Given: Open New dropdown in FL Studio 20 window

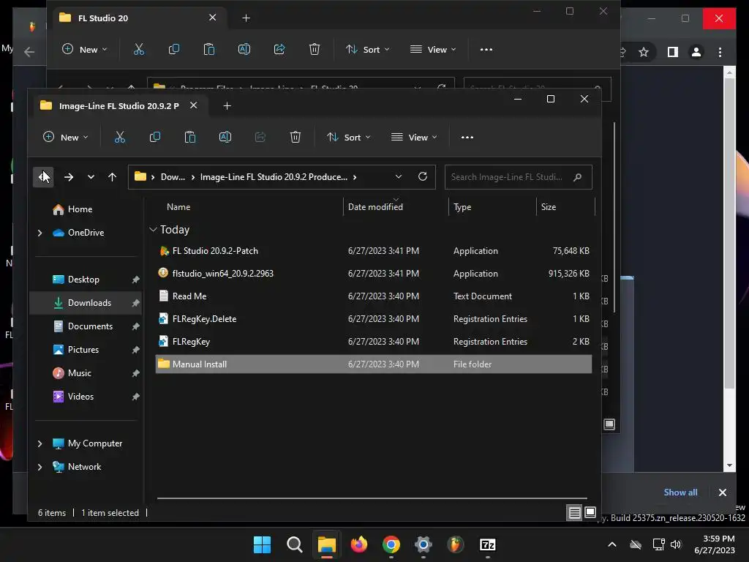Looking at the screenshot, I should (x=85, y=49).
